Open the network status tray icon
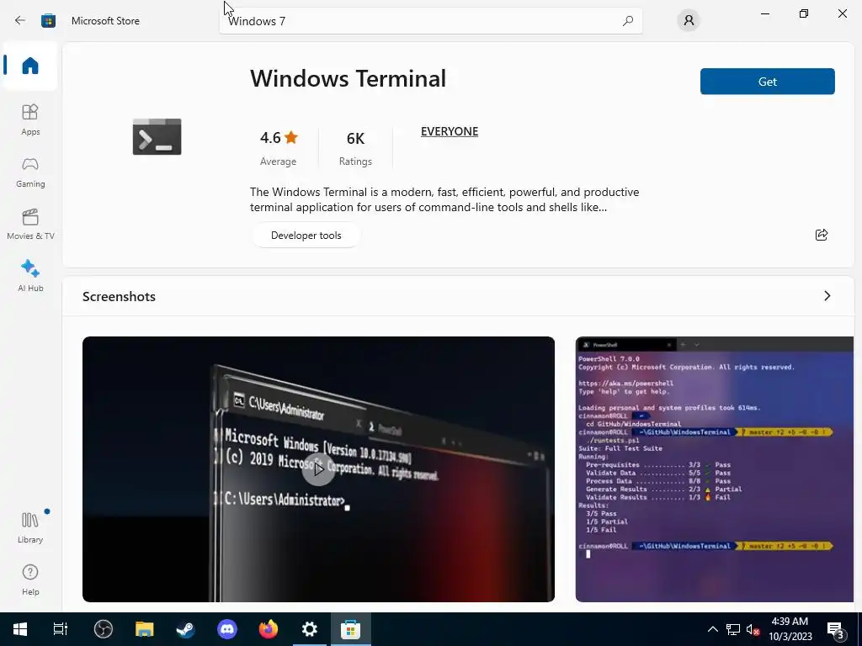862x646 pixels. (x=733, y=629)
